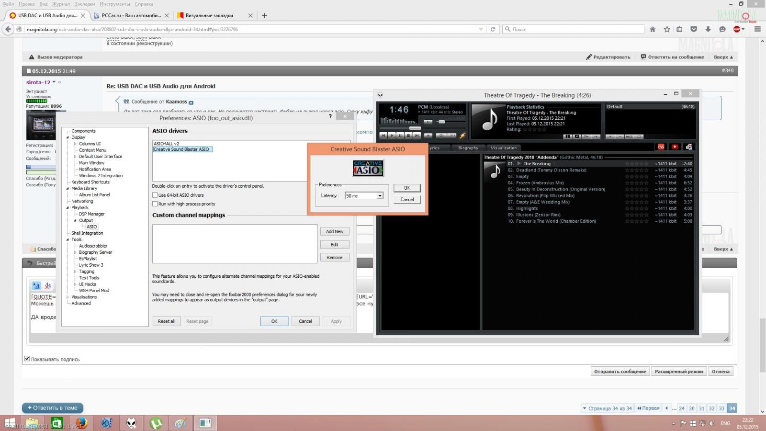The height and width of the screenshot is (431, 766).
Task: Open the Latency 50 ms dropdown
Action: tap(380, 196)
